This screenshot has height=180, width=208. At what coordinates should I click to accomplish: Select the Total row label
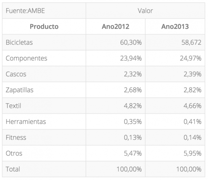click(x=13, y=169)
